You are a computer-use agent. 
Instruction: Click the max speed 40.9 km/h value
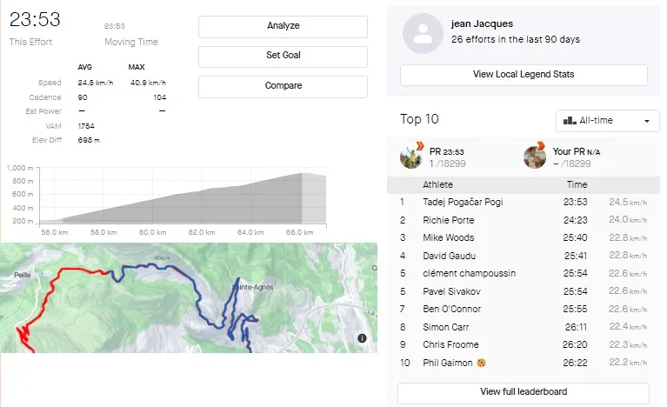pyautogui.click(x=148, y=83)
